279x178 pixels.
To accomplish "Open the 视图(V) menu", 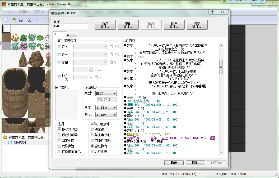I will coord(38,12).
